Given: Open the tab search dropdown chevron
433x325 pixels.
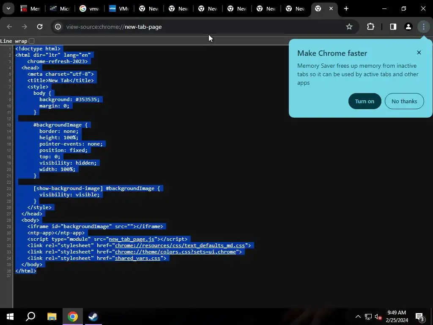Looking at the screenshot, I should [8, 8].
